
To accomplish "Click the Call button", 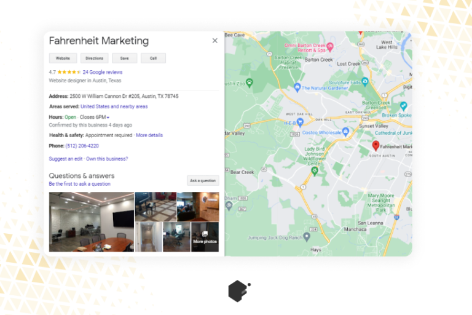I will tap(153, 58).
